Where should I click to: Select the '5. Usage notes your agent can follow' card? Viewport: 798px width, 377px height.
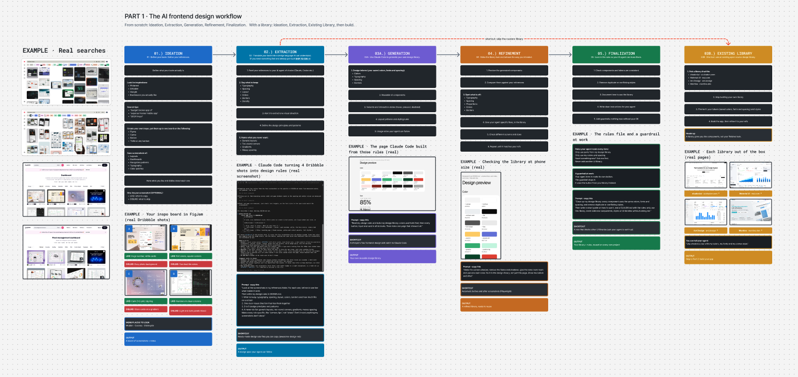coord(392,131)
